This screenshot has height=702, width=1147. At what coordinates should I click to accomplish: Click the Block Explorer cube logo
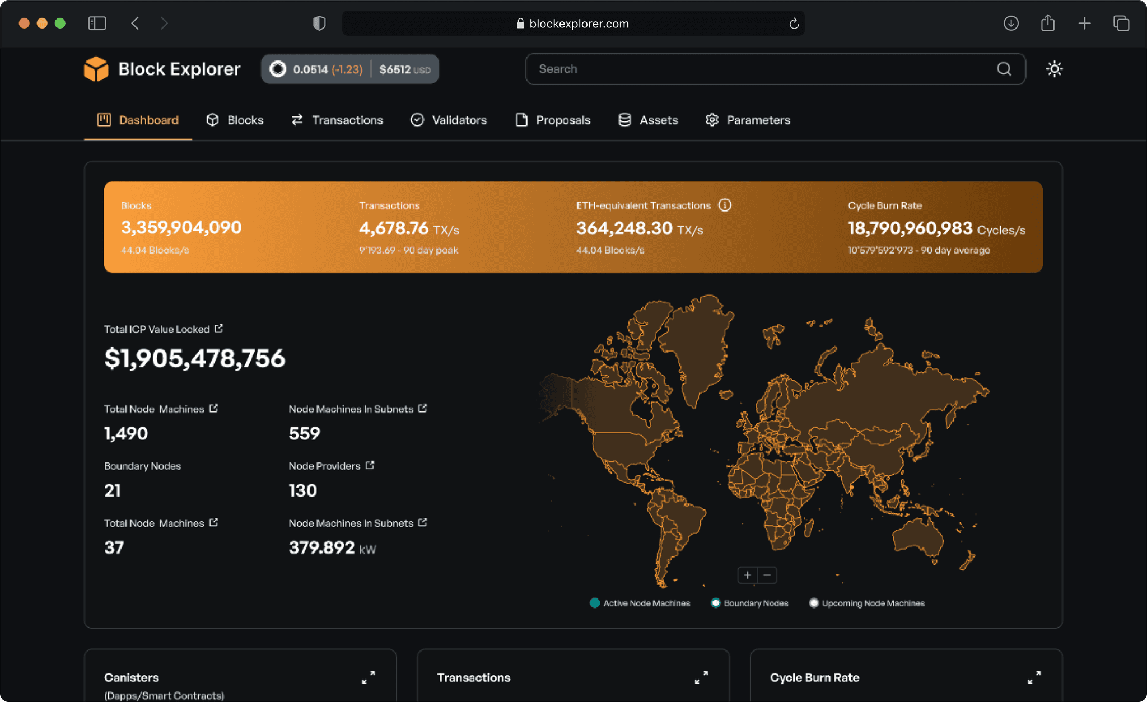[x=96, y=69]
